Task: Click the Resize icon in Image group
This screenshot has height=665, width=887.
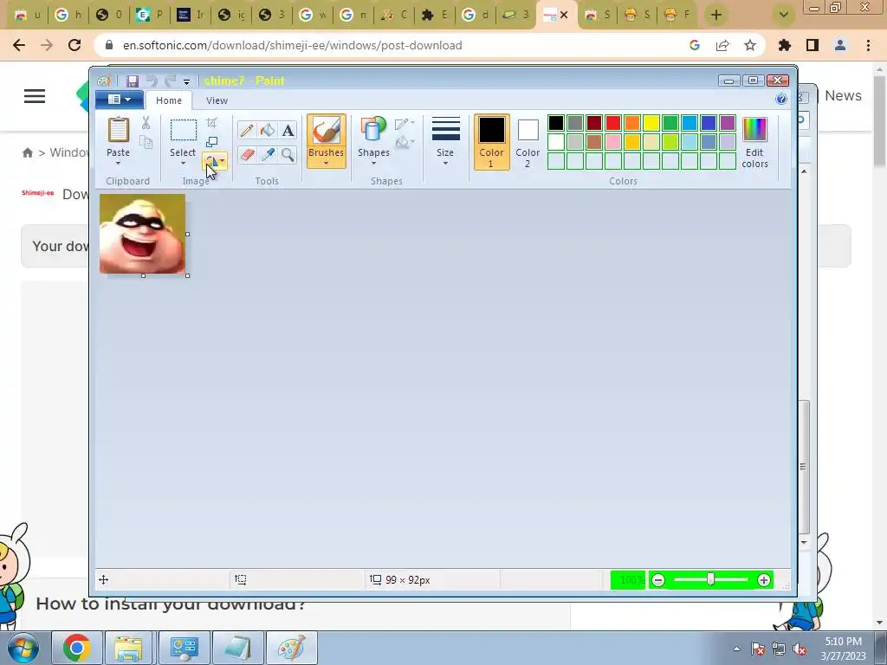Action: click(x=211, y=141)
